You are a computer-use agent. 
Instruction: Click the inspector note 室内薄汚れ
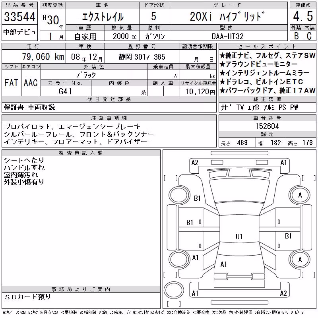(21, 175)
